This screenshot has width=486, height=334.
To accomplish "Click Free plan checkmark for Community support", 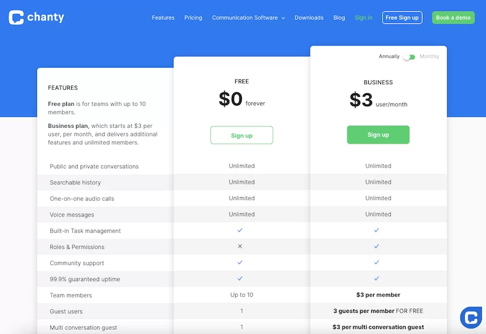I will 240,262.
